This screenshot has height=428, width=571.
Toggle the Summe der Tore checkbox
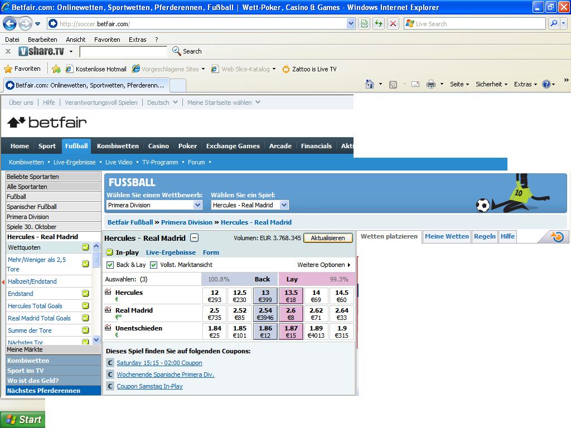point(85,330)
